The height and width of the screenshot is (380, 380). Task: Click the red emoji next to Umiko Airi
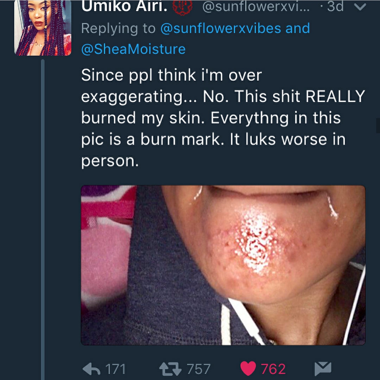(x=182, y=7)
